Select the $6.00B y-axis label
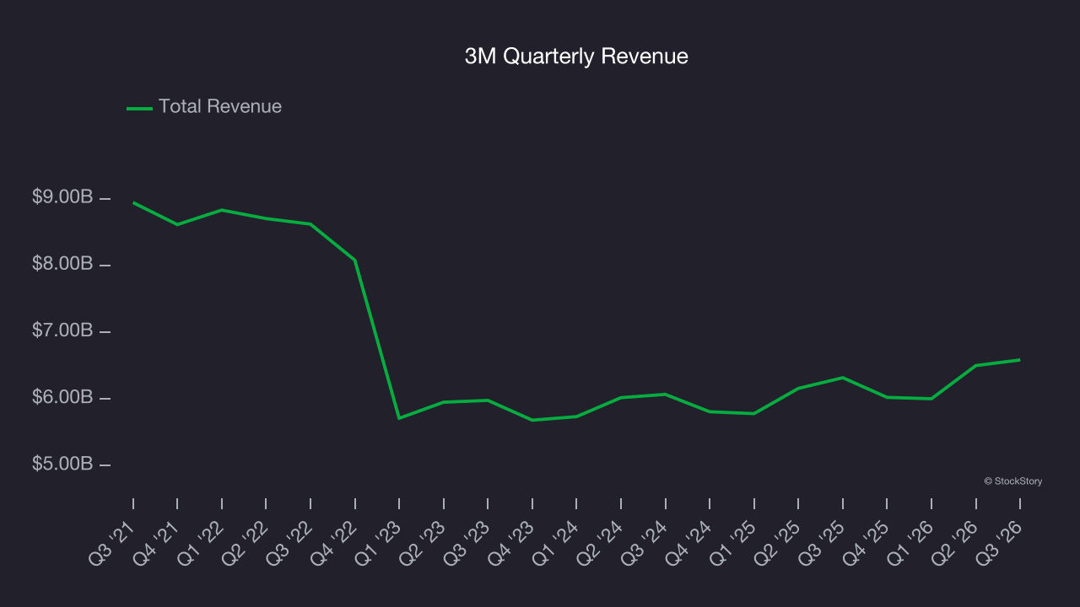The width and height of the screenshot is (1080, 607). coord(62,397)
